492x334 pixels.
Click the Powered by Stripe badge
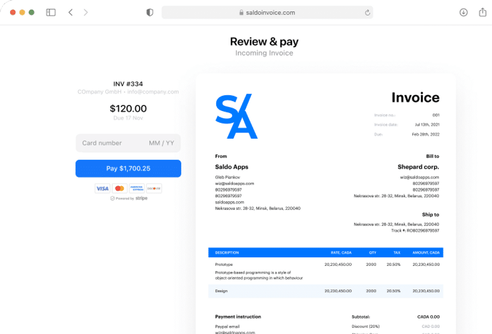tap(129, 198)
